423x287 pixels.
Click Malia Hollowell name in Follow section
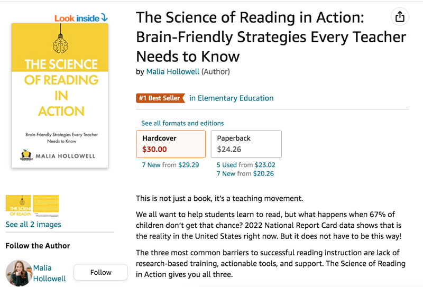[x=50, y=273]
